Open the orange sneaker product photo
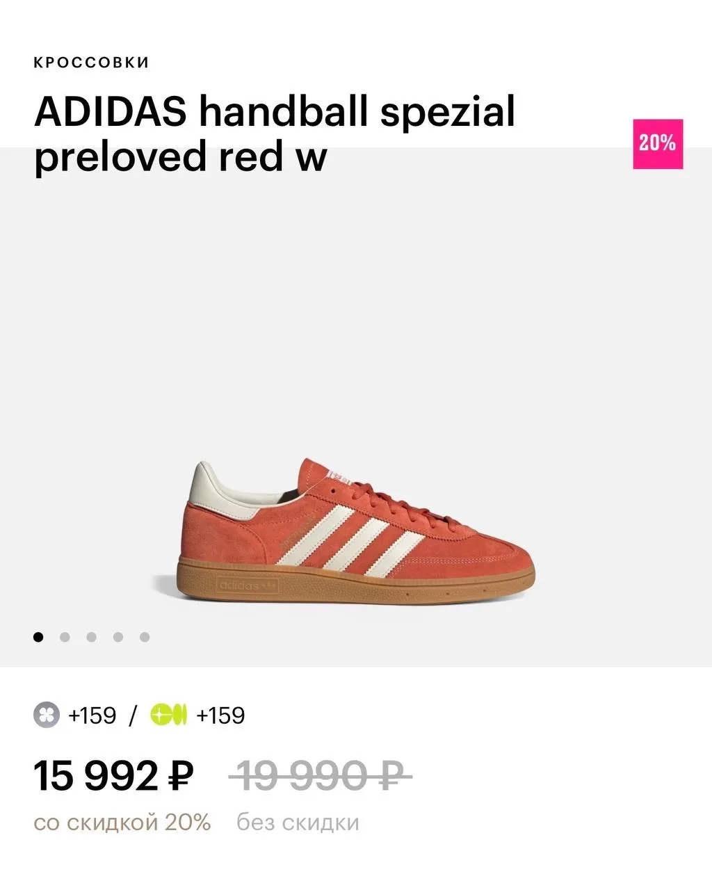The width and height of the screenshot is (712, 890). 343,533
